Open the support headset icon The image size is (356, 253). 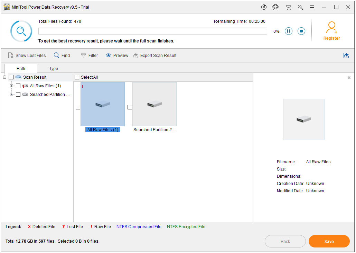[275, 7]
